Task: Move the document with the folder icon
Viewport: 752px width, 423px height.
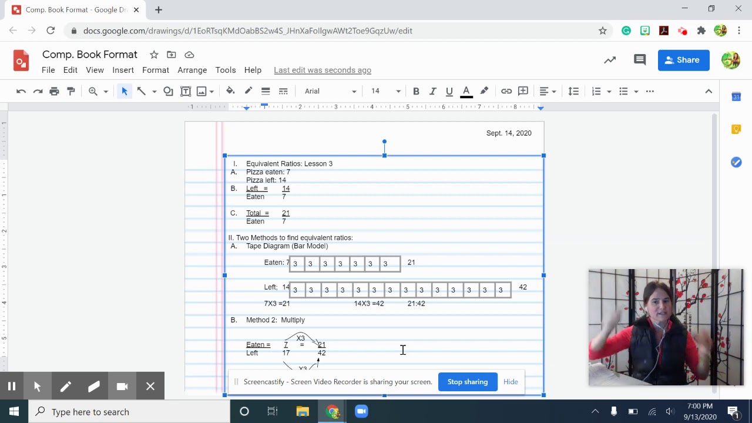Action: (x=172, y=55)
